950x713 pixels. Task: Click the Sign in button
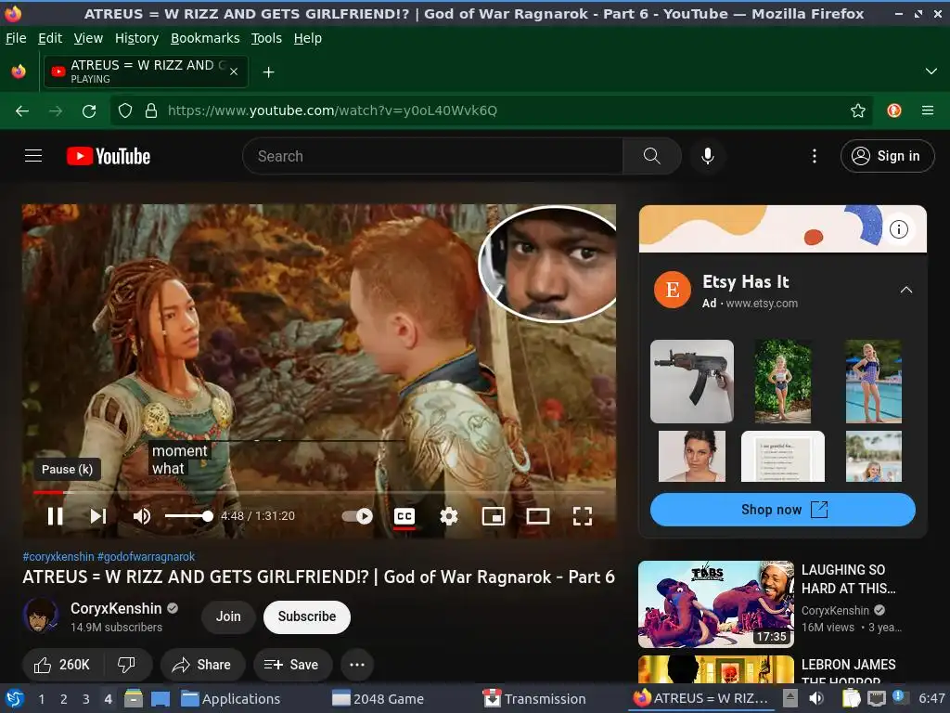(887, 156)
